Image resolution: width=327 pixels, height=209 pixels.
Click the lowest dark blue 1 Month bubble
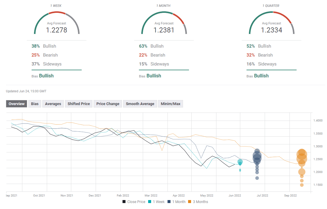tap(257, 178)
